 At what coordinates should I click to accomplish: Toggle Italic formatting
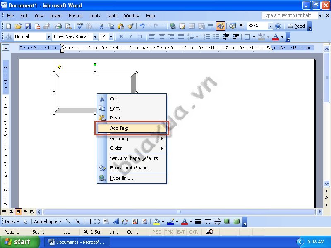point(130,37)
